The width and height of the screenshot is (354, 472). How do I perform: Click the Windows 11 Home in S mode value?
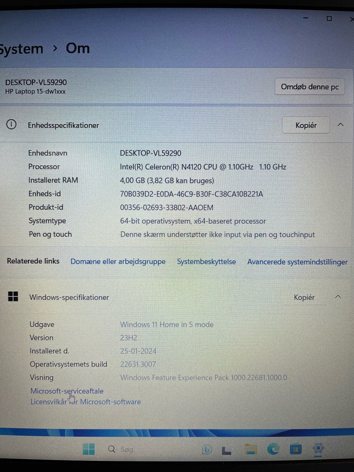click(x=167, y=324)
